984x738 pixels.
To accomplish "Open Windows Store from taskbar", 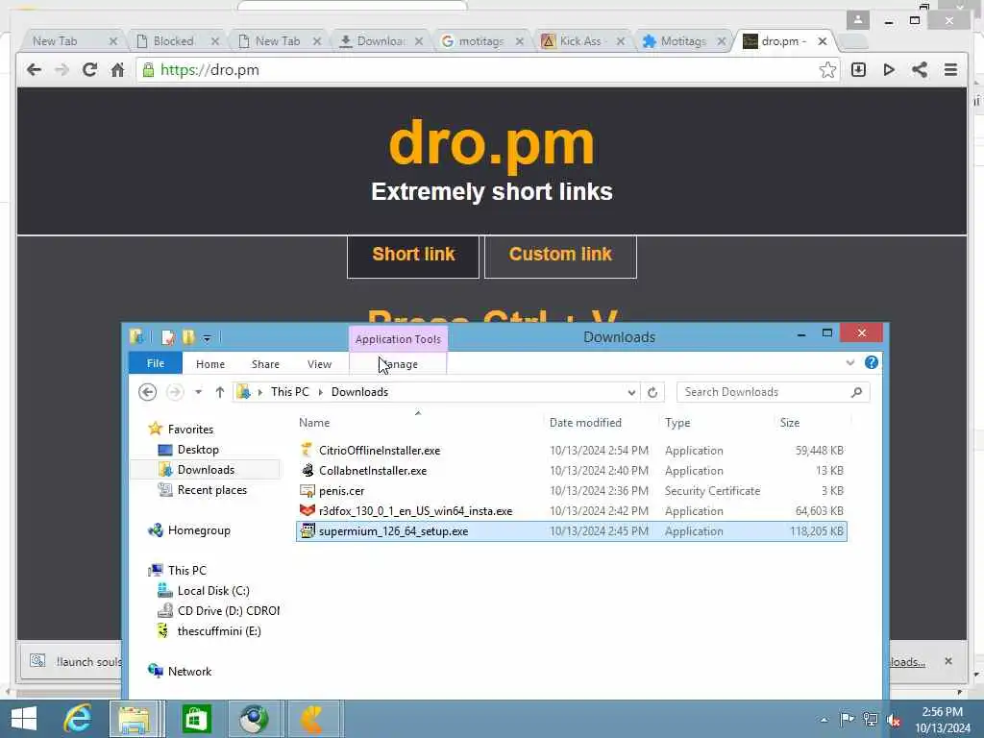I will (x=196, y=719).
